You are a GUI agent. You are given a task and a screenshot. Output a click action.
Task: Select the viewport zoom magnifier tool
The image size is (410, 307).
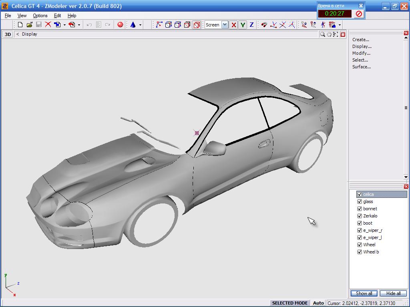click(x=322, y=34)
